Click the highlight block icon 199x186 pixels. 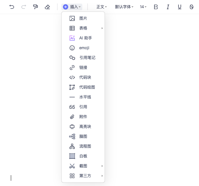coord(72,127)
